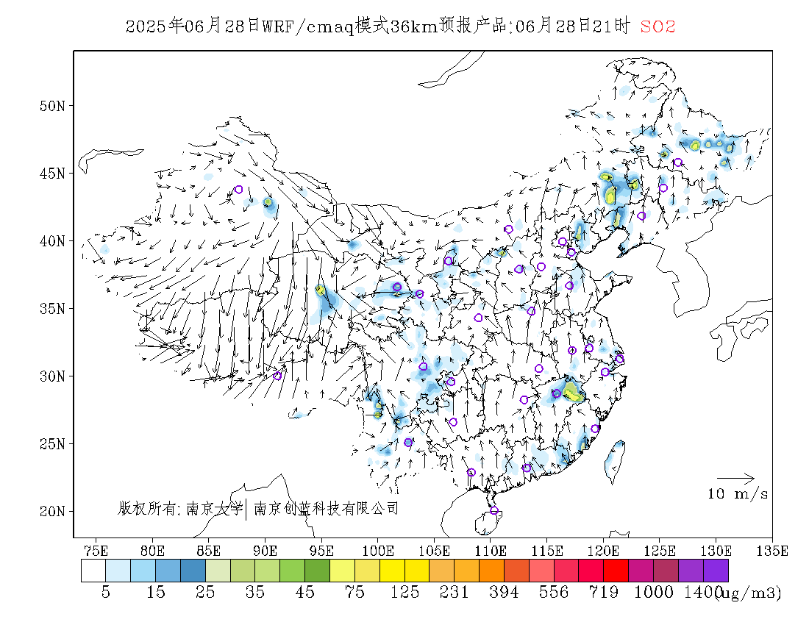Click the legend value 35

[255, 593]
